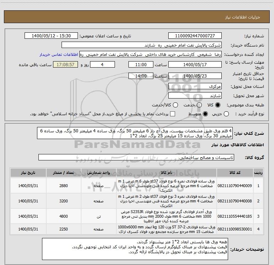Click the کد کالا column header
Image resolution: width=274 pixels, height=265 pixels.
(235, 173)
